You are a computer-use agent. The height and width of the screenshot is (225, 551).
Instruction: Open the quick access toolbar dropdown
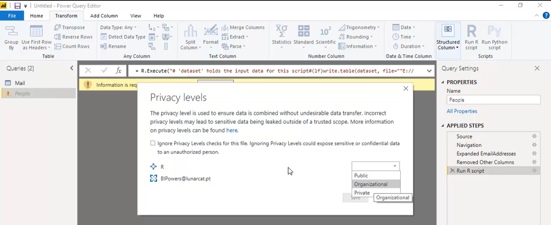26,6
